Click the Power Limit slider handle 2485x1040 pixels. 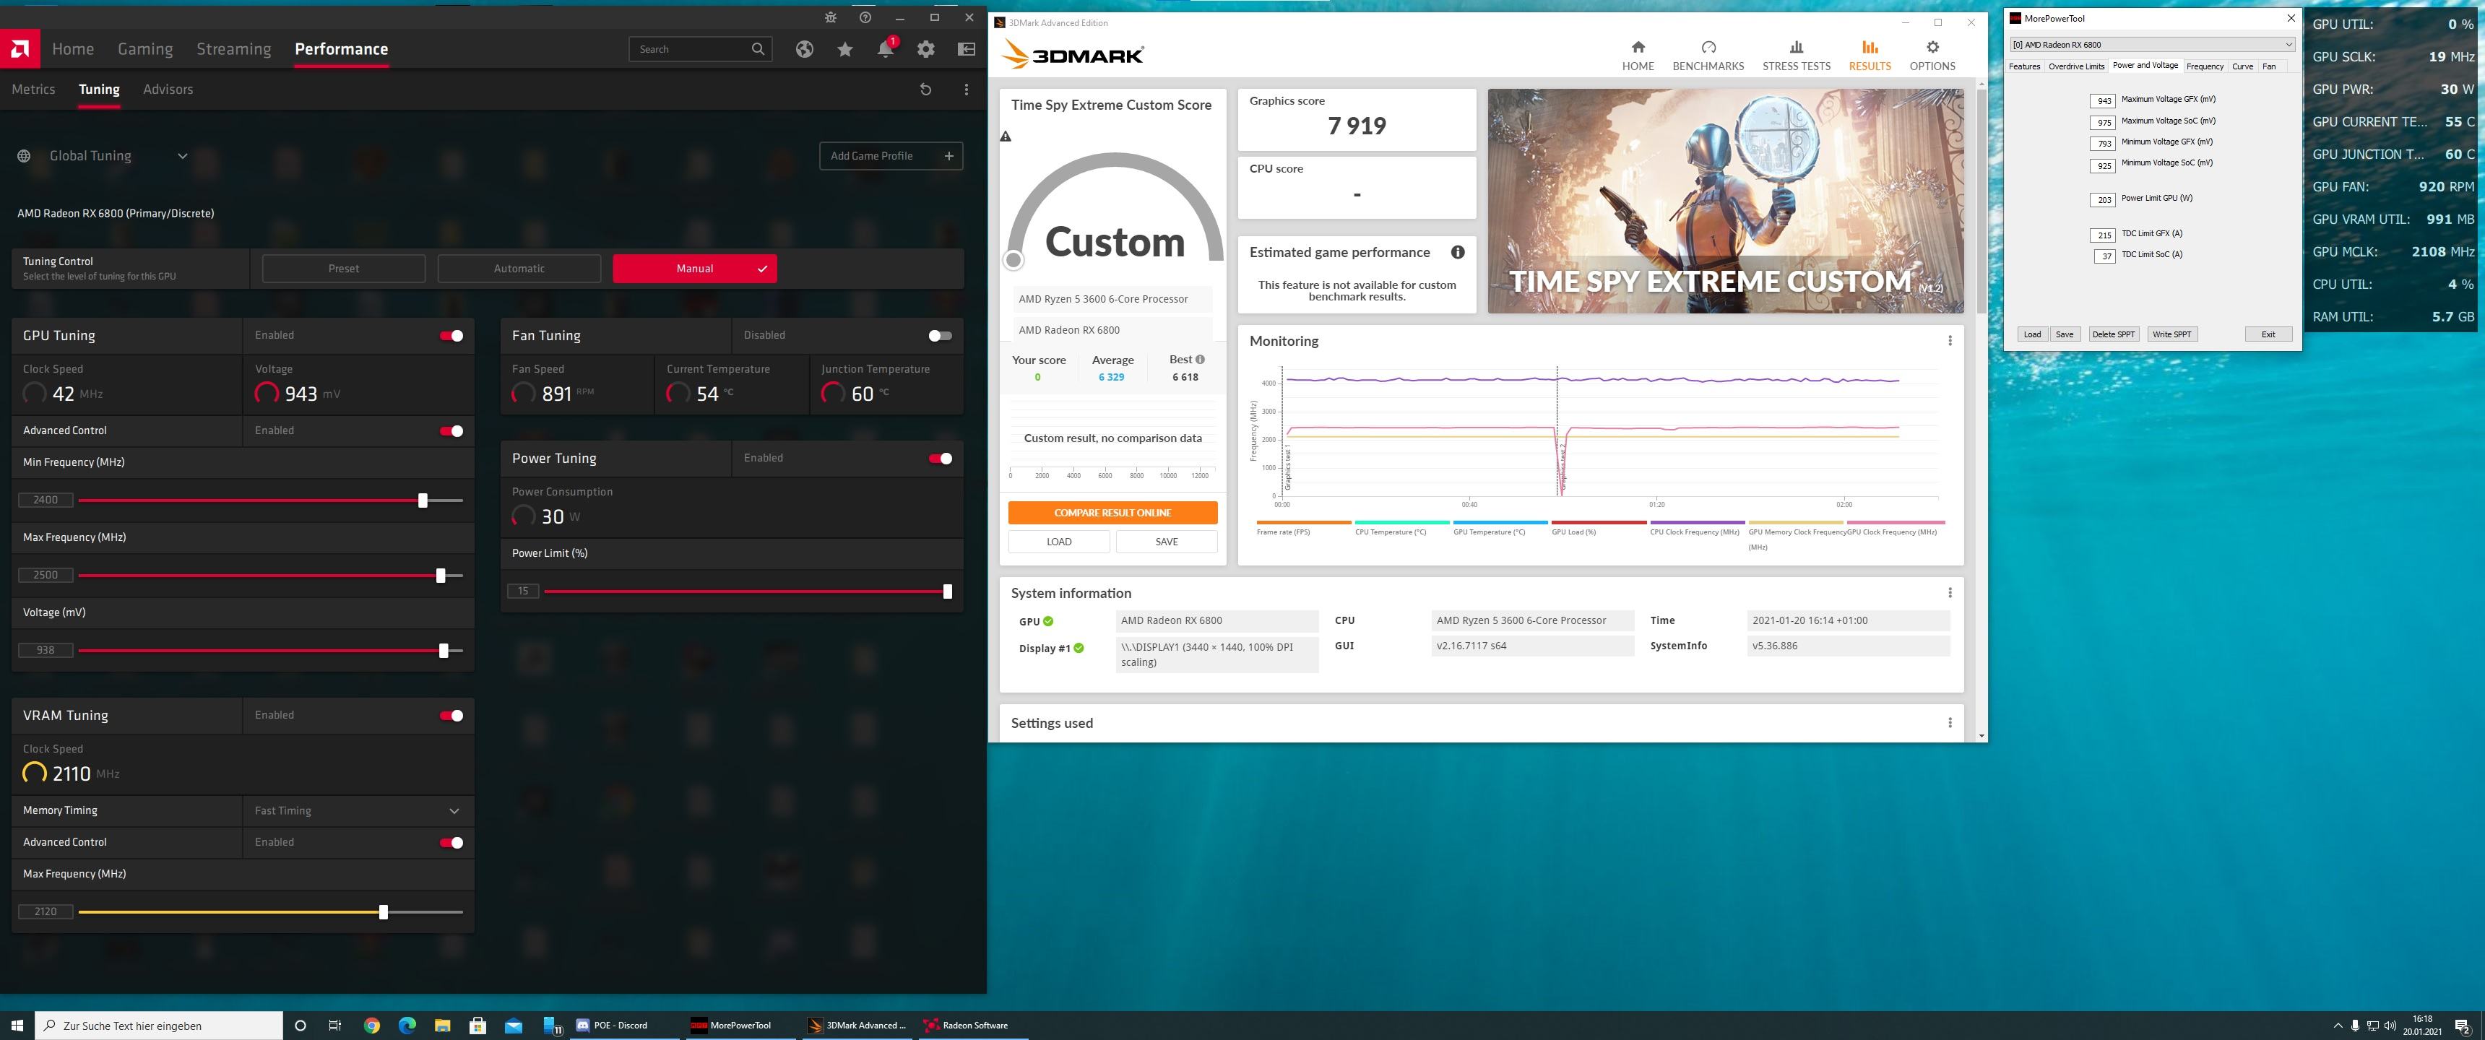tap(947, 591)
